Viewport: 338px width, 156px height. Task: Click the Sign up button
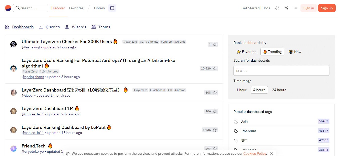coord(327,8)
